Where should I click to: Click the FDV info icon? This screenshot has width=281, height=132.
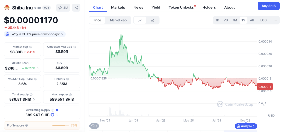click(65, 63)
